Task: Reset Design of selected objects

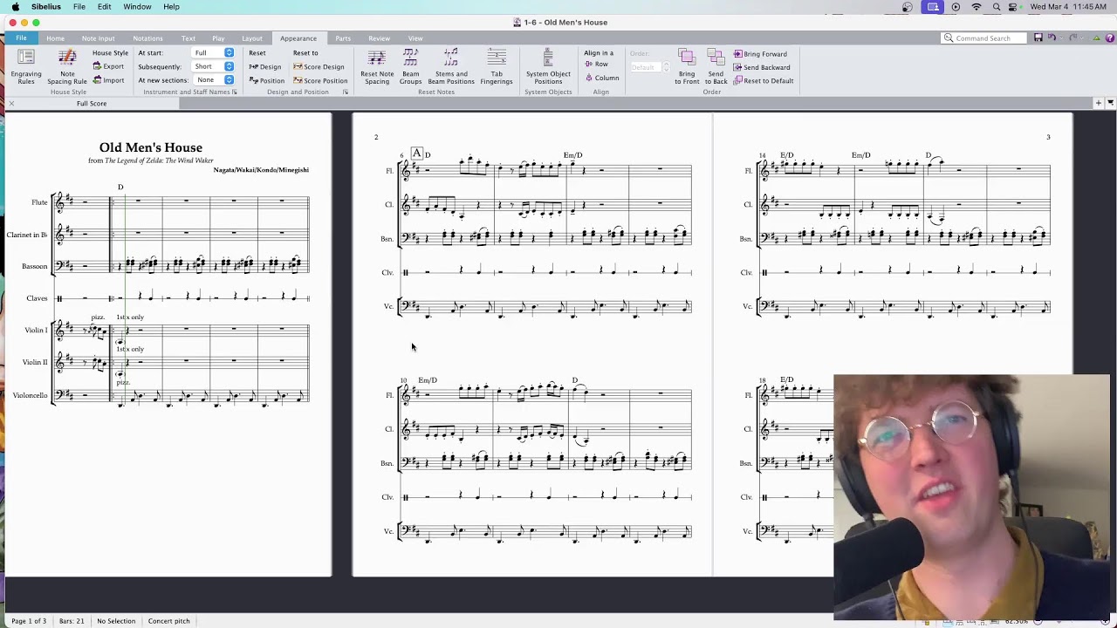Action: [265, 67]
